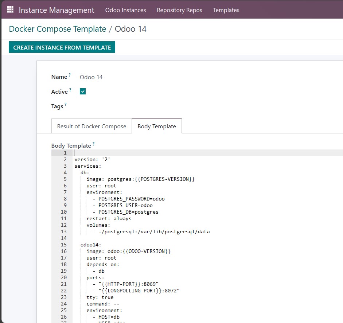Screen dimensions: 343x323
Task: Open the Odoo Instances menu
Action: 125,10
